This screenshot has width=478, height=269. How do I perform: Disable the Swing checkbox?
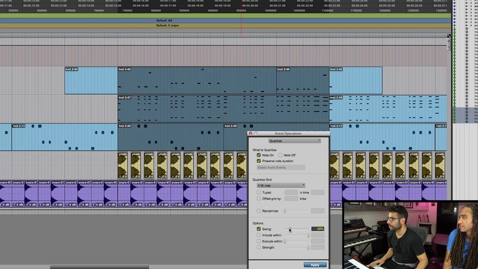point(258,229)
